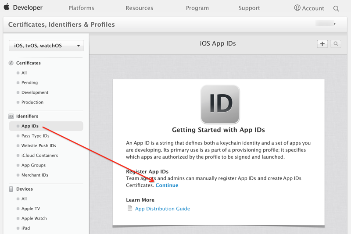
Task: Select All under Devices
Action: click(x=24, y=199)
